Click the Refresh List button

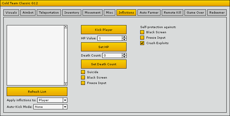pos(37,92)
